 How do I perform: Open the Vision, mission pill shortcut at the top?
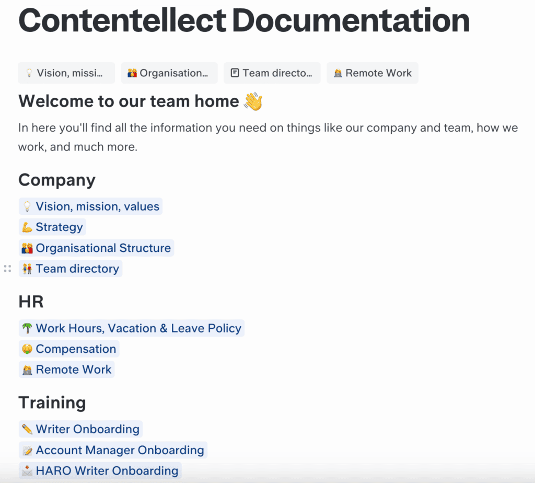coord(66,73)
